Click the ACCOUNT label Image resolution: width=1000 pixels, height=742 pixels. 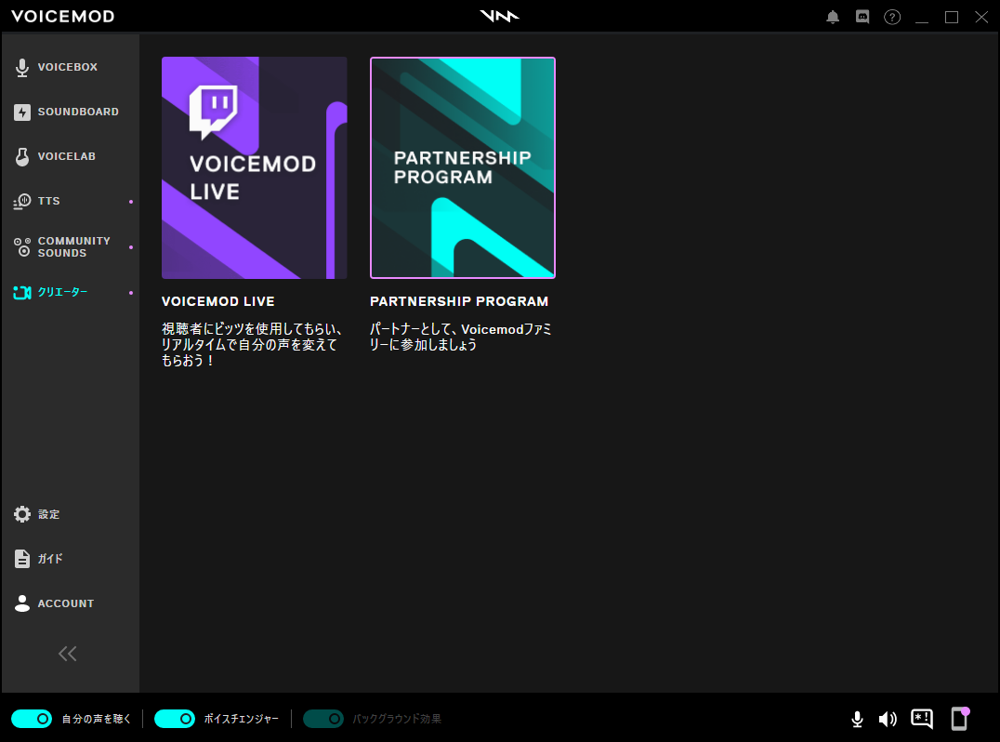pos(66,603)
